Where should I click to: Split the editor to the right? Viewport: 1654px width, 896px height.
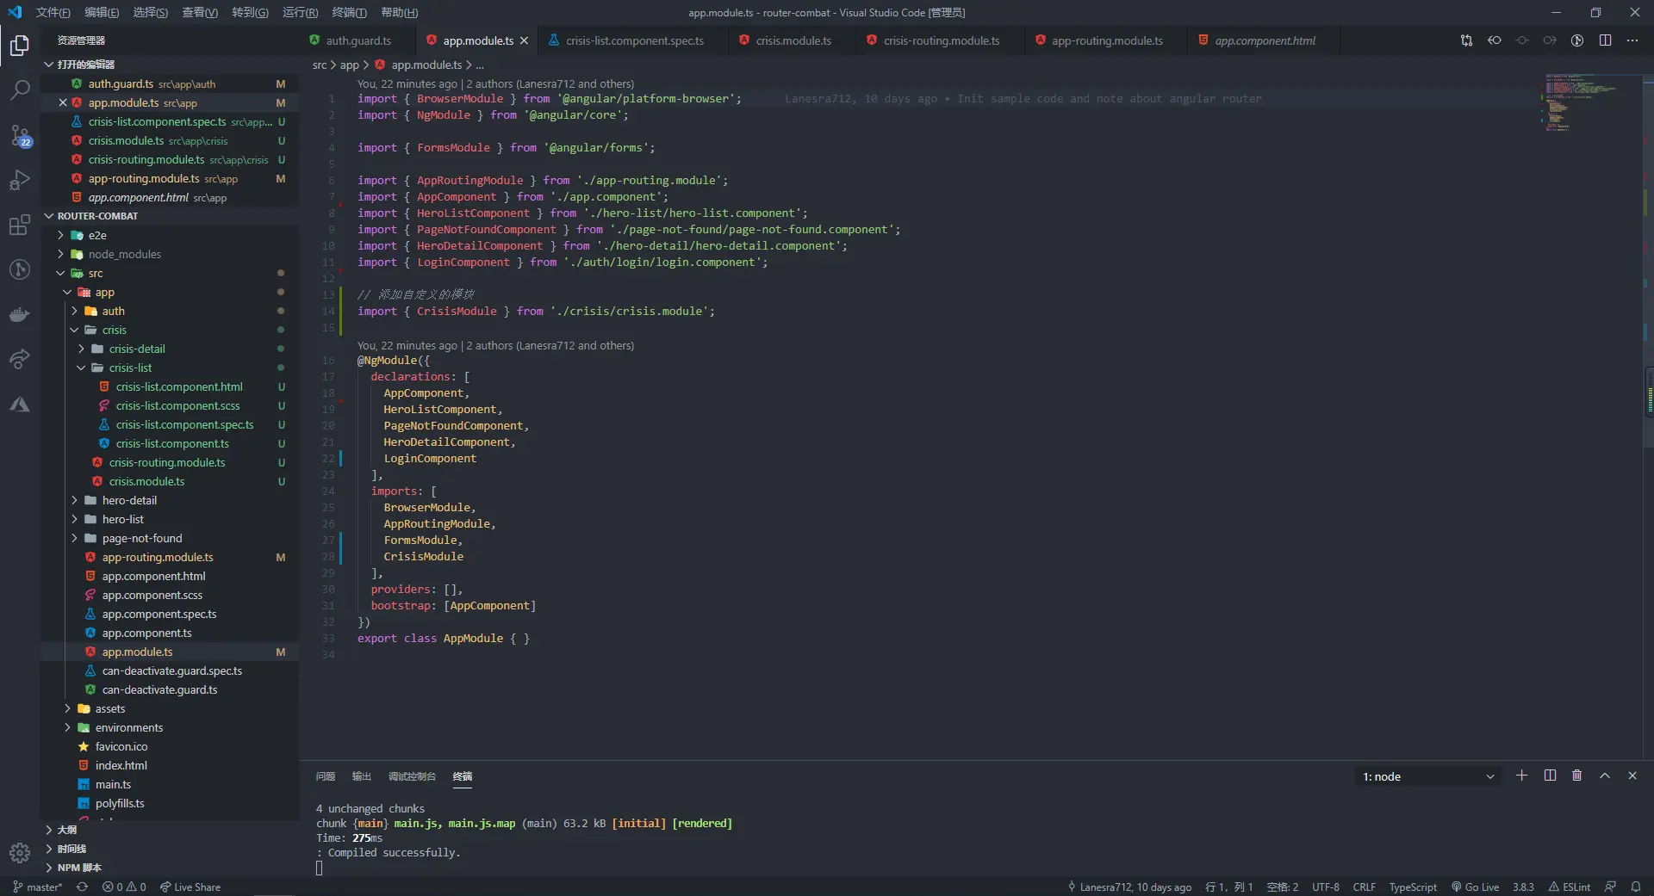1605,40
